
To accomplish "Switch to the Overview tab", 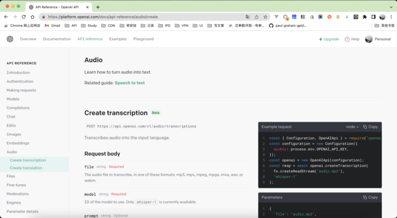I will [28, 39].
